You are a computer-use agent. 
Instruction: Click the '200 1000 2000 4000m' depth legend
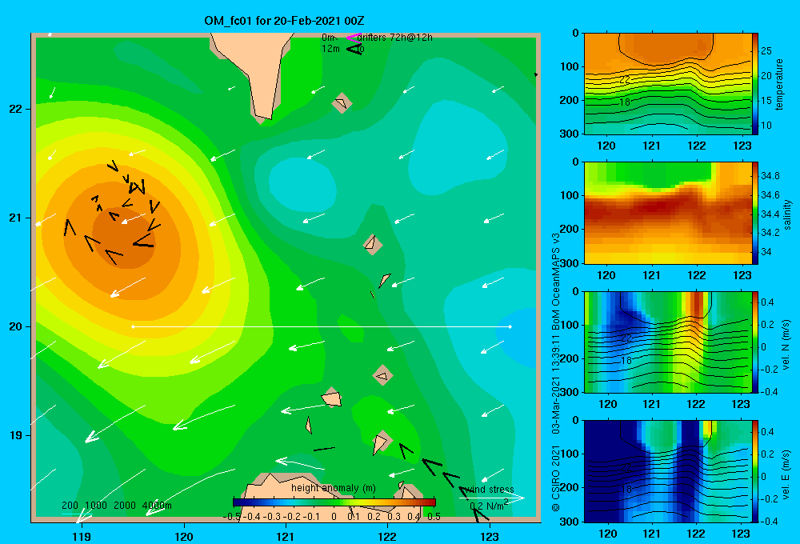tap(117, 506)
